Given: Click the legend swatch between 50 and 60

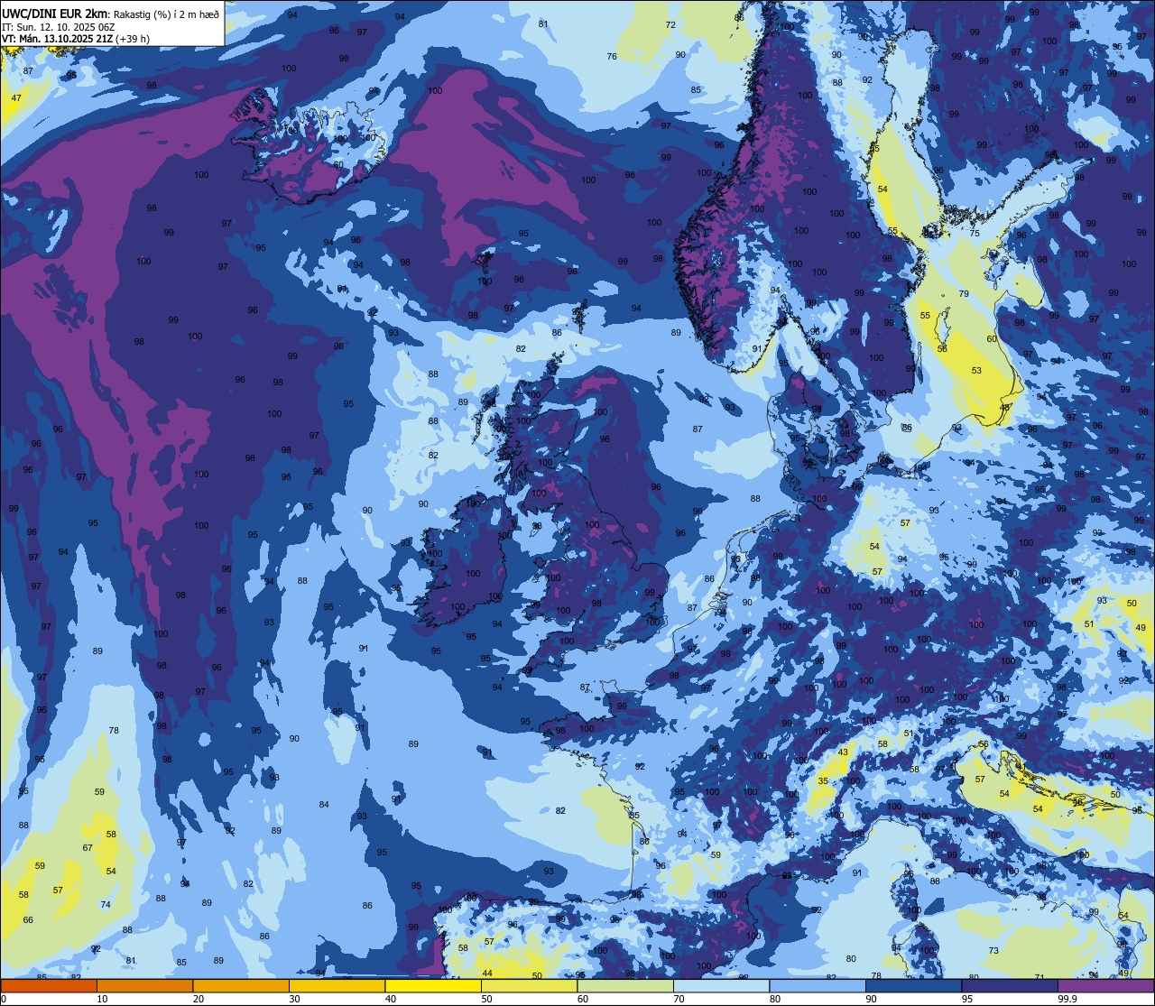Looking at the screenshot, I should tap(529, 985).
